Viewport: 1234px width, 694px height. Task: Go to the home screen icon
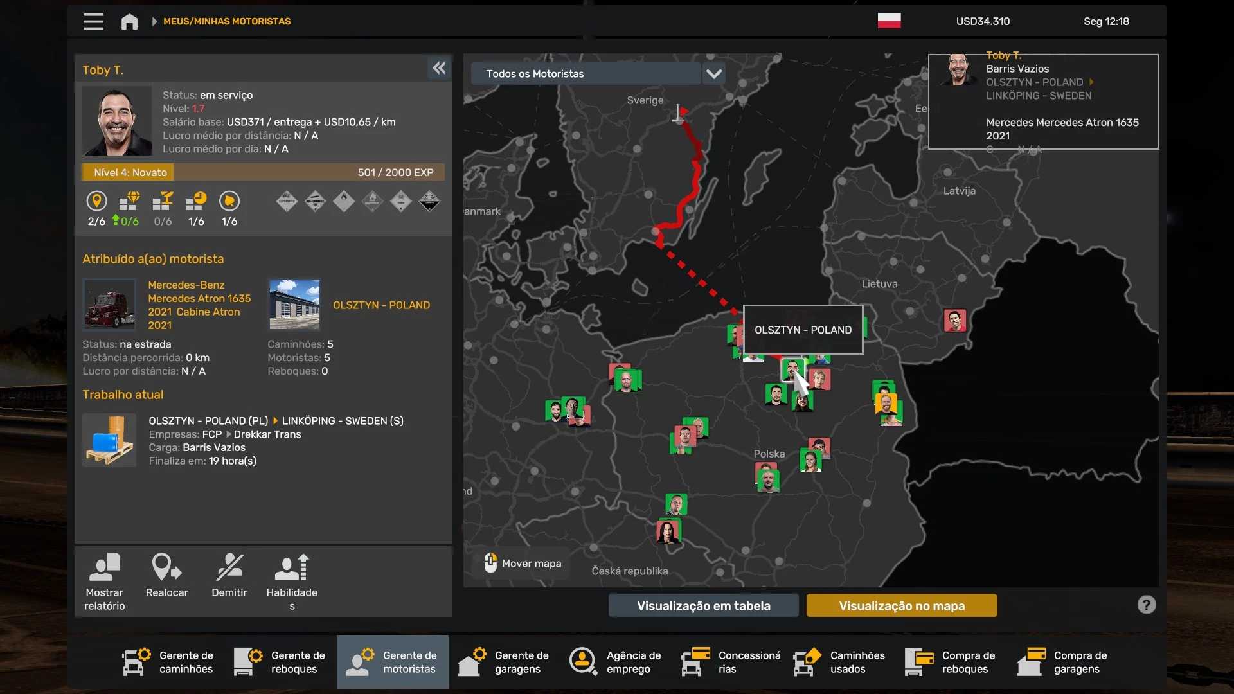point(129,22)
